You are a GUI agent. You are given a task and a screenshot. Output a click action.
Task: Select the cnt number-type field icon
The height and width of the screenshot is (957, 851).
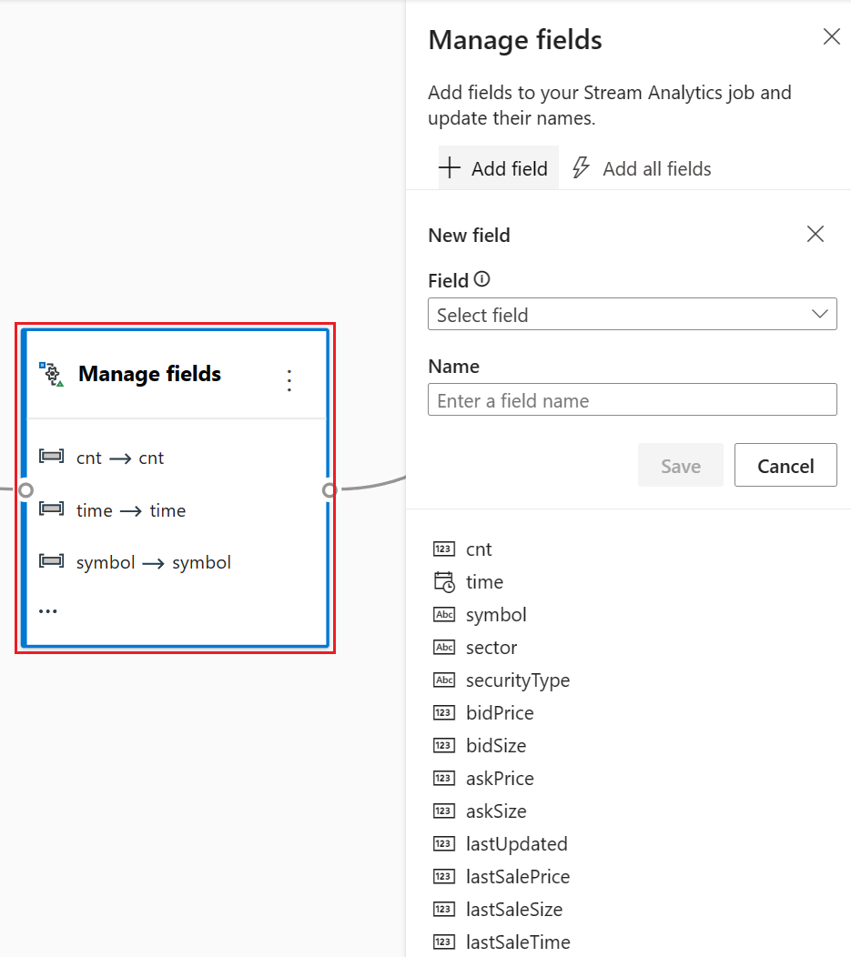[x=444, y=549]
